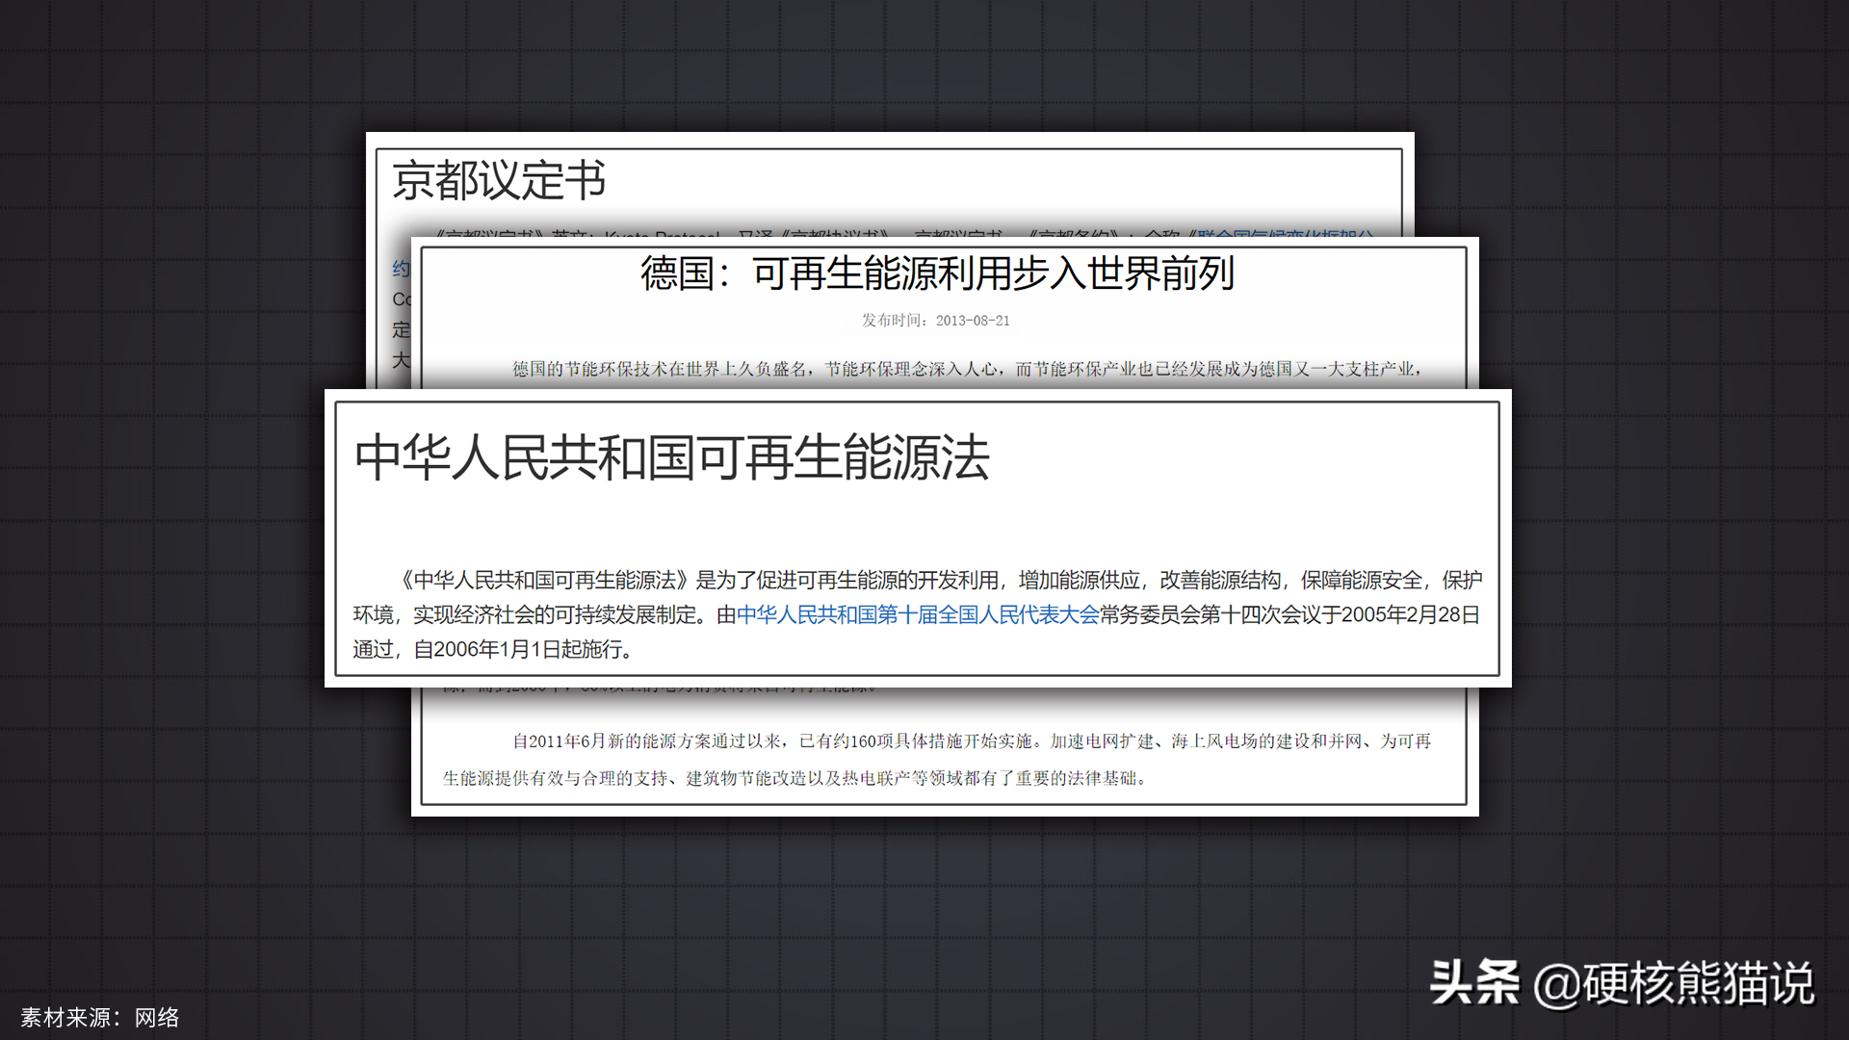Viewport: 1849px width, 1040px height.
Task: Click the 2005年2月28日 date text
Action: click(x=1410, y=614)
